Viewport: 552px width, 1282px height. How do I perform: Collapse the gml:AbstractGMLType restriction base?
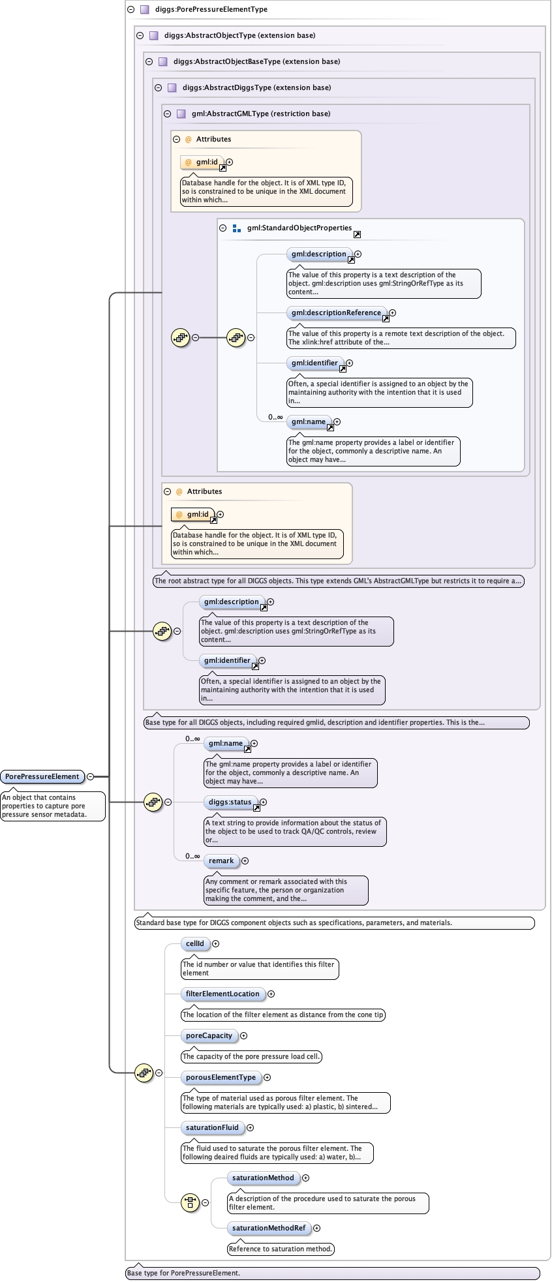[x=167, y=114]
